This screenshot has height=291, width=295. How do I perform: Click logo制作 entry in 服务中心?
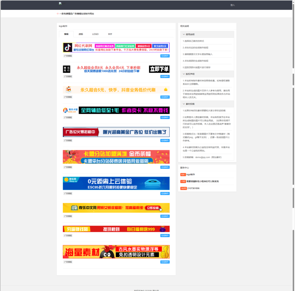click(x=191, y=174)
